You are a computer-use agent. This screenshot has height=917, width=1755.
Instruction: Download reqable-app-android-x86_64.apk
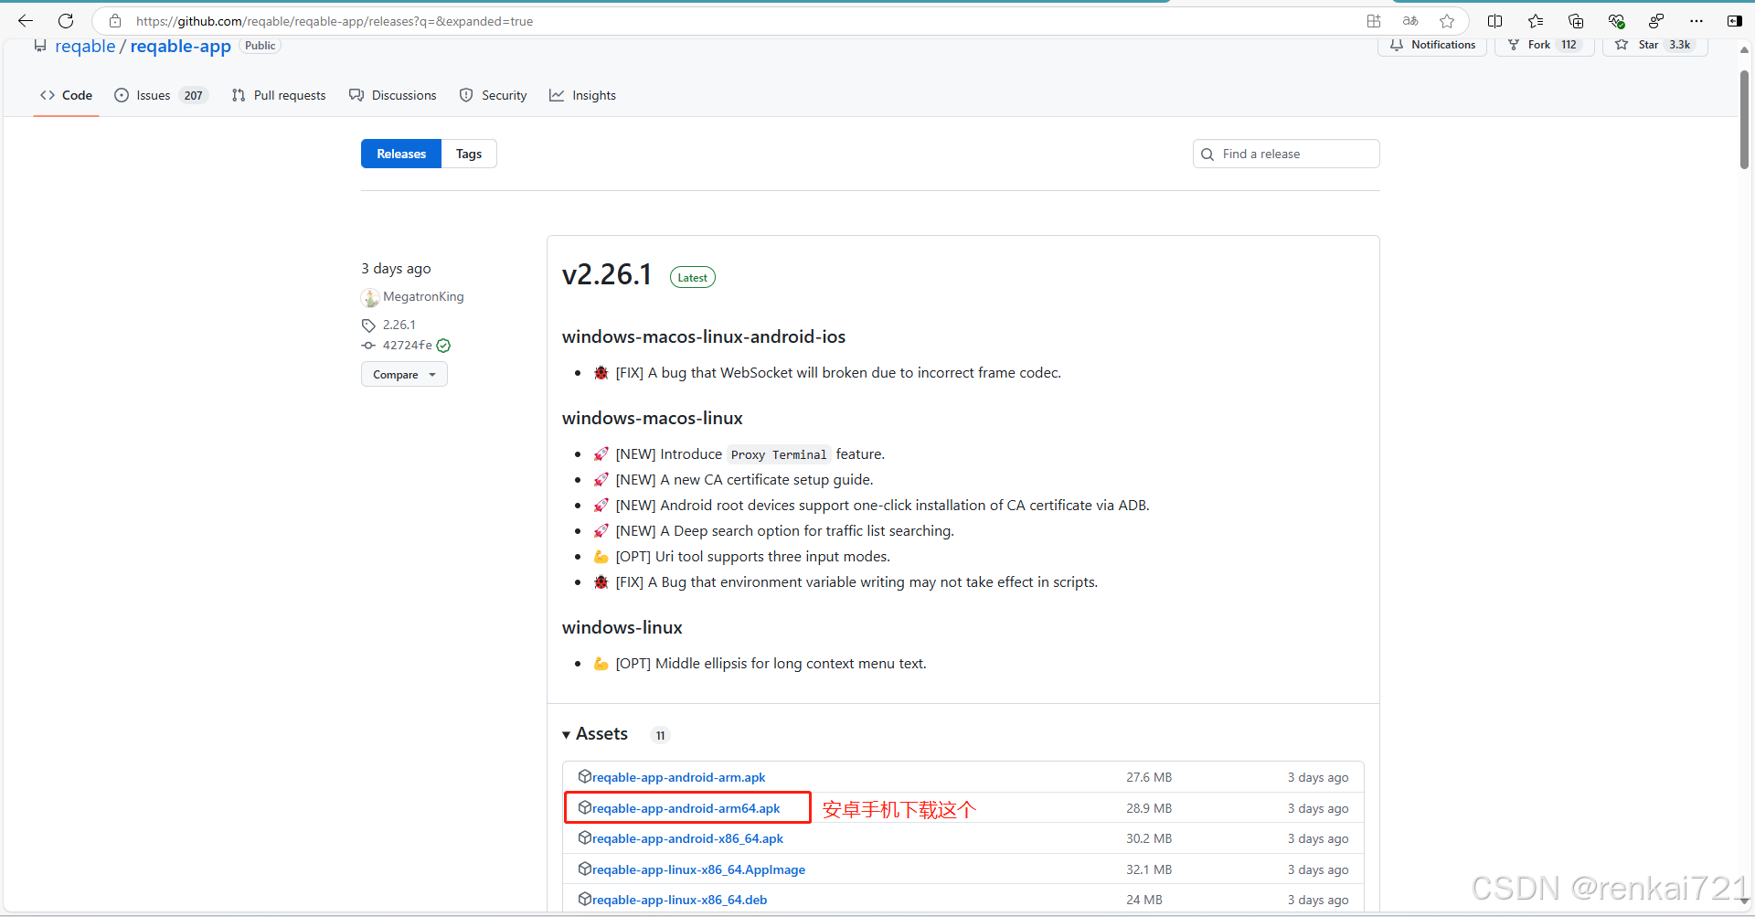[687, 838]
